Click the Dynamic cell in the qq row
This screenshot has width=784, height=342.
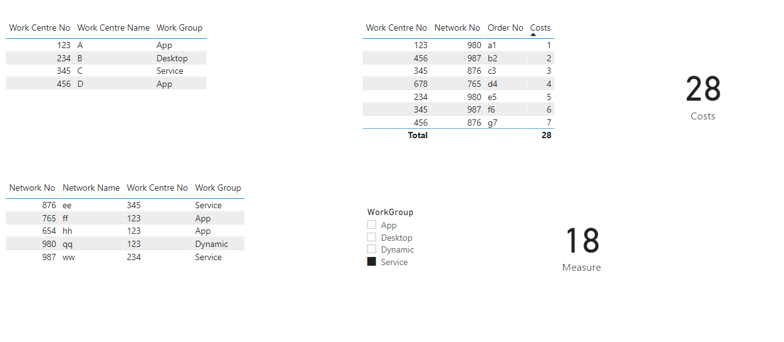[212, 244]
